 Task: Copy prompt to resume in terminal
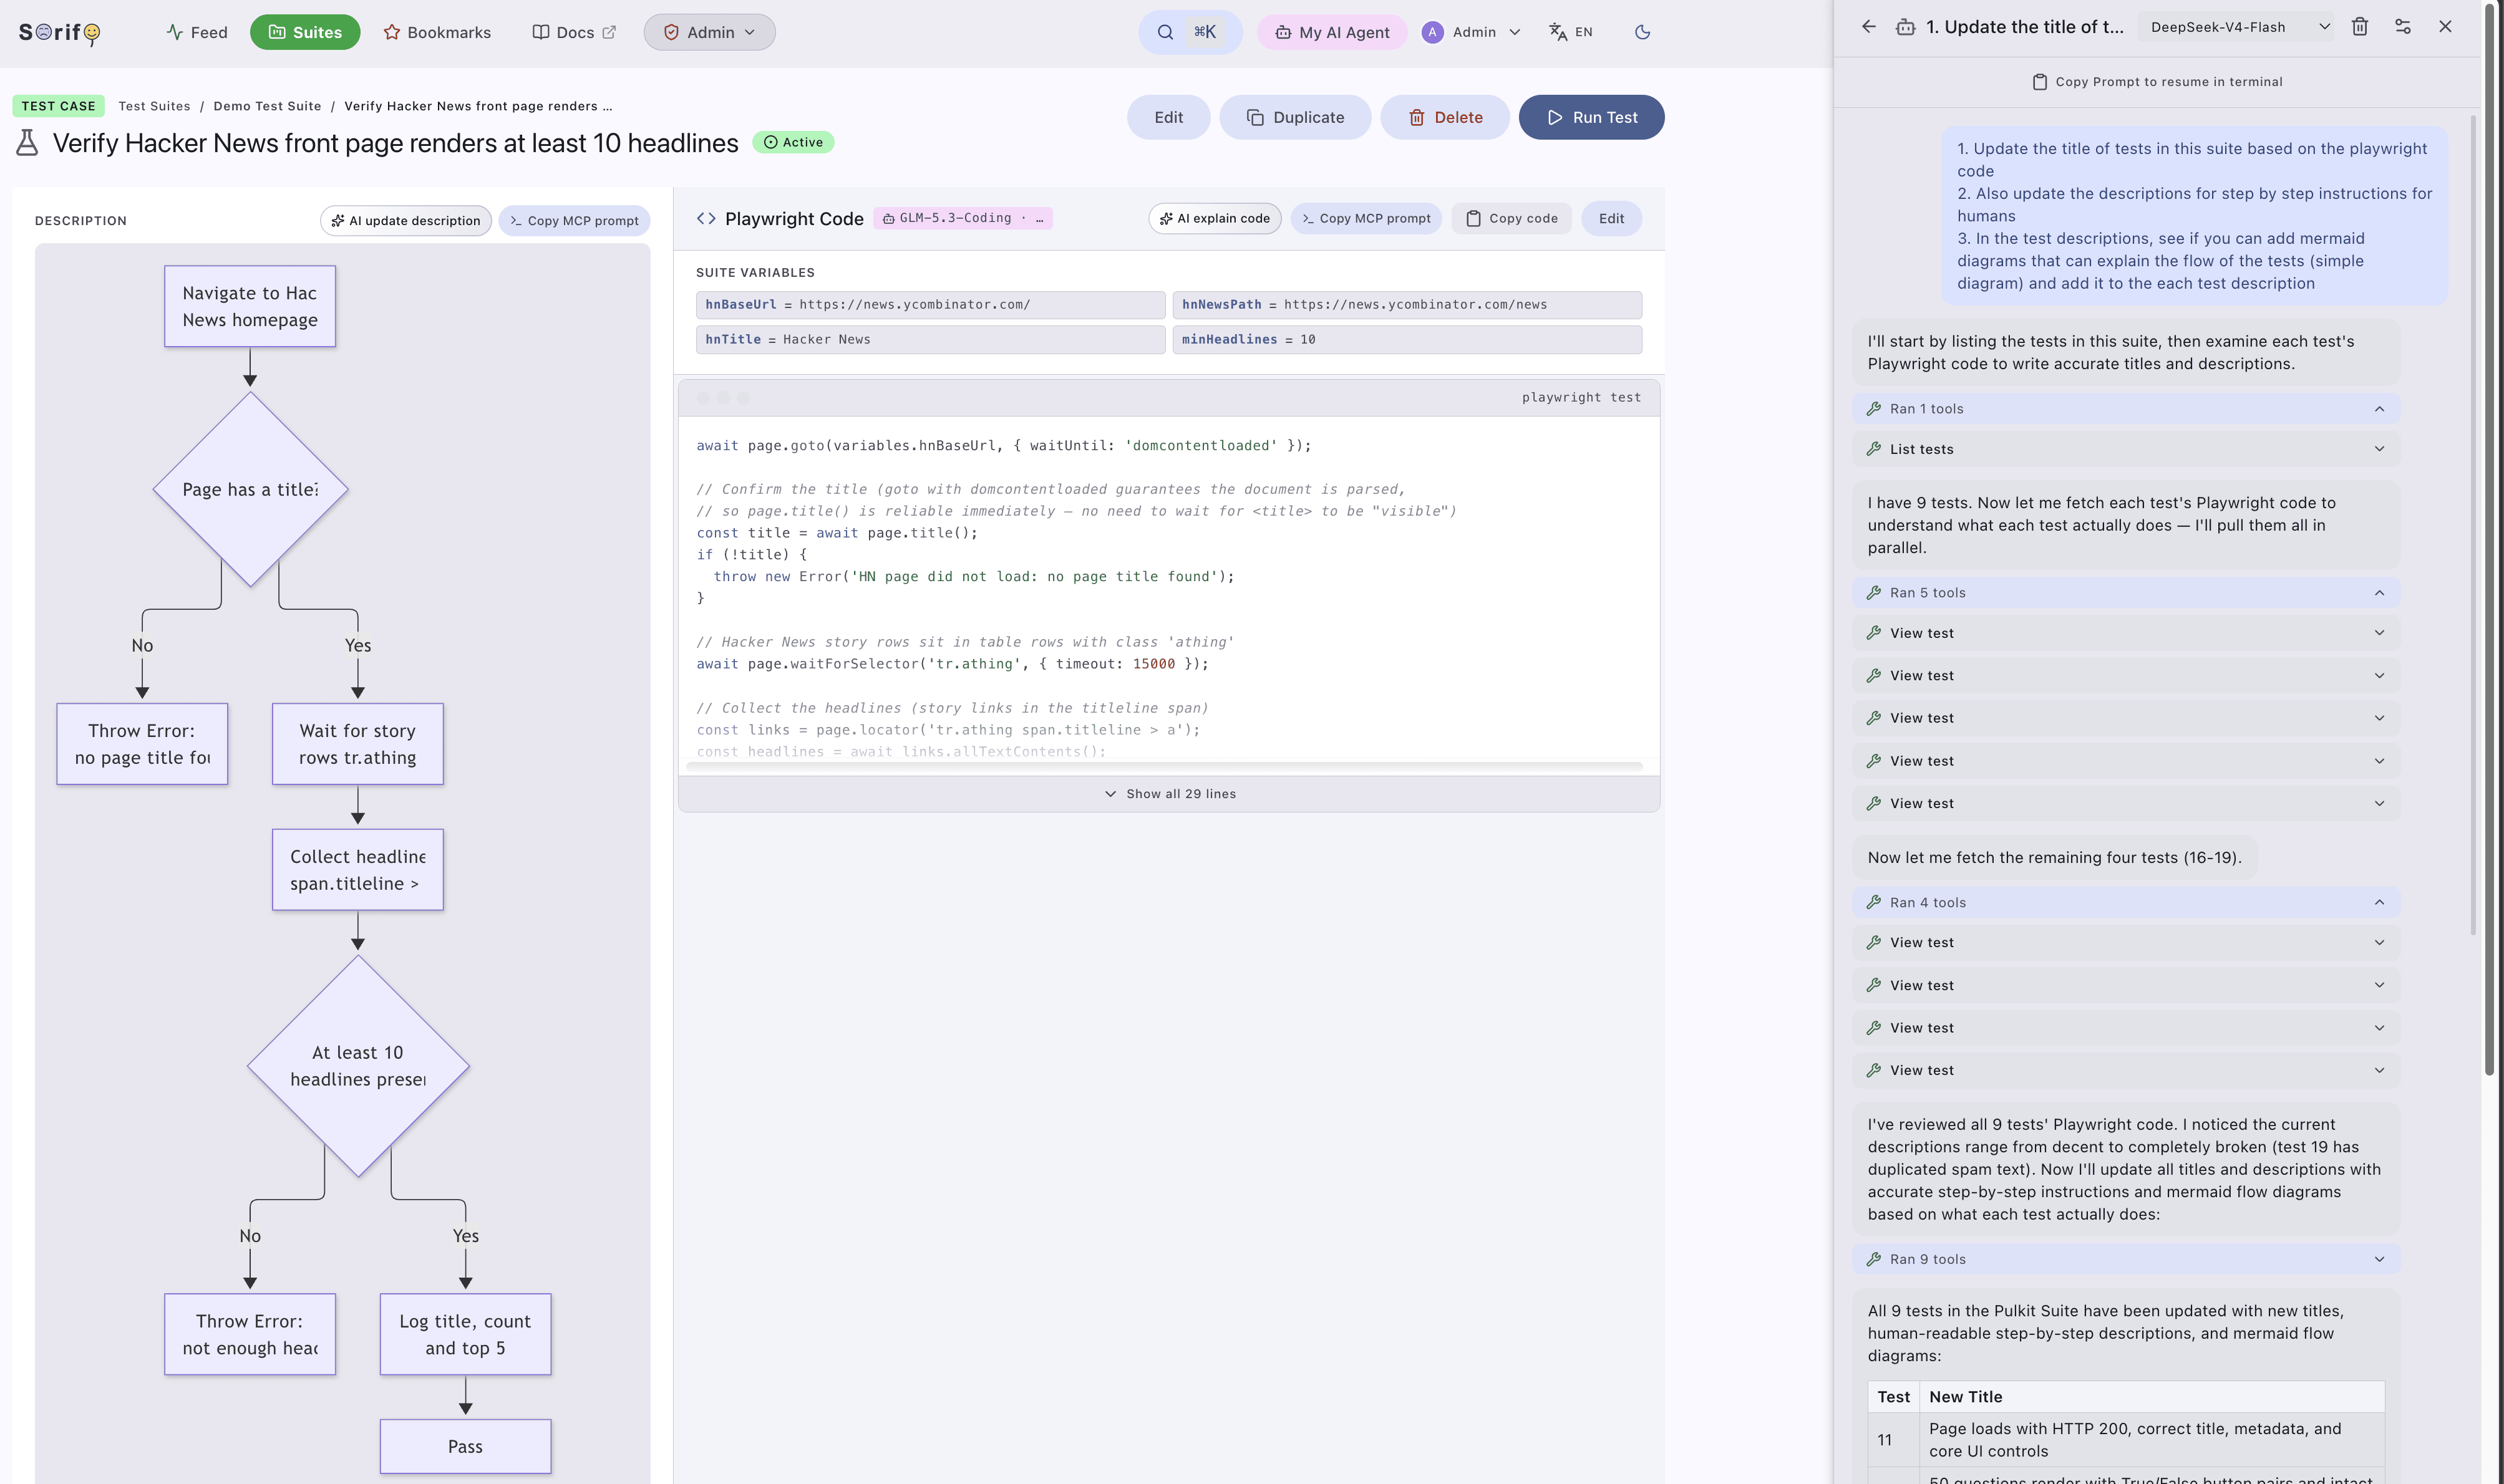pos(2157,82)
